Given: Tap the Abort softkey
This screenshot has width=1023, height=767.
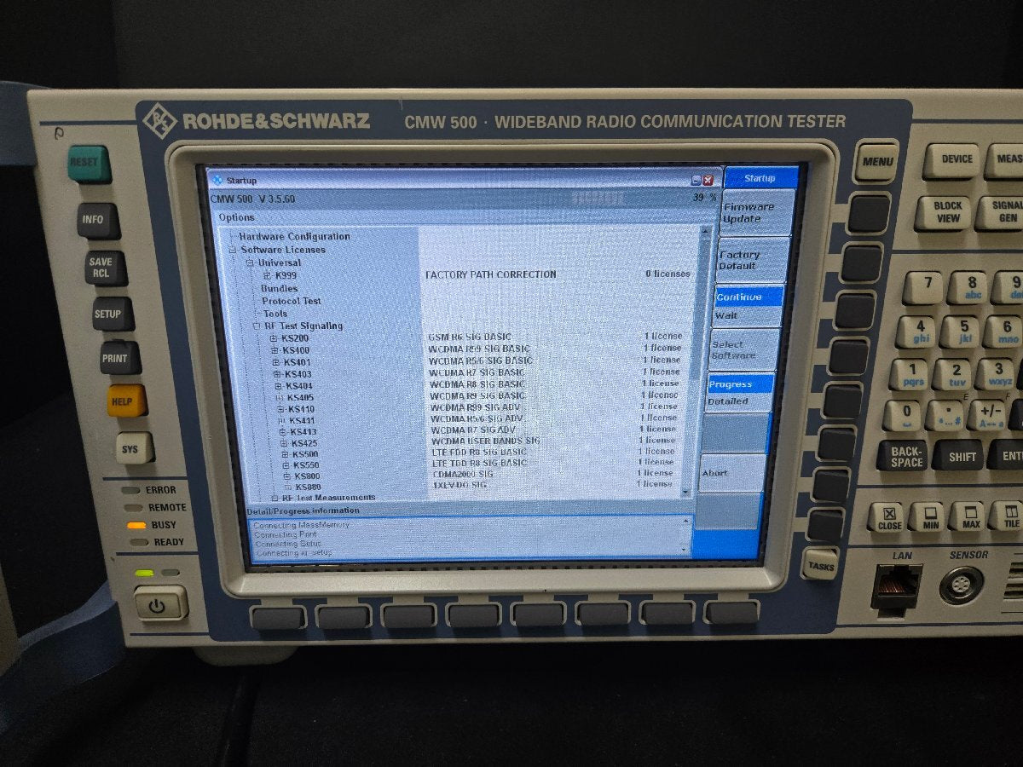Looking at the screenshot, I should click(x=731, y=473).
